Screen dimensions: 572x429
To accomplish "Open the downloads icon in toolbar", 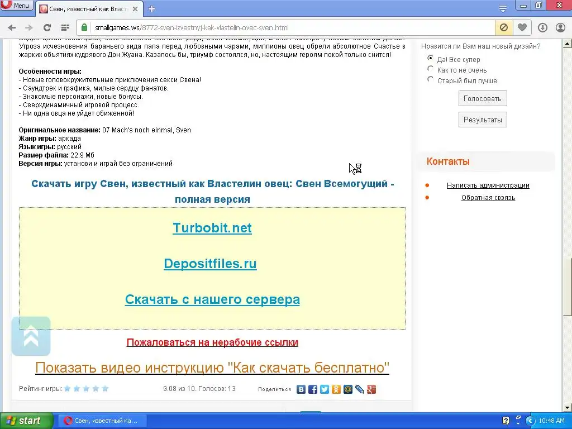I will 542,27.
